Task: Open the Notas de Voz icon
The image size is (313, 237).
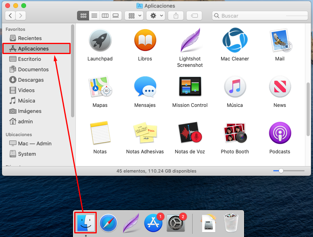Action: pyautogui.click(x=190, y=133)
